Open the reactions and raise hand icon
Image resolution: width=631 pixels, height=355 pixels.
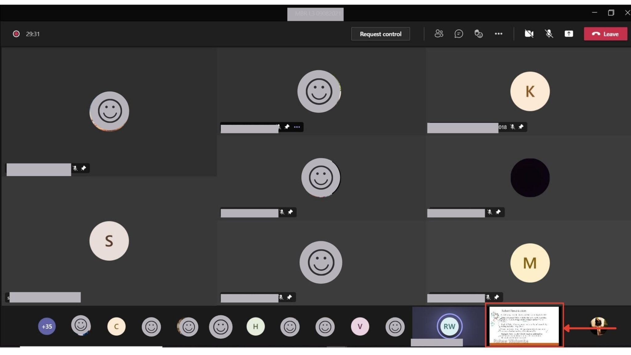[x=478, y=34]
